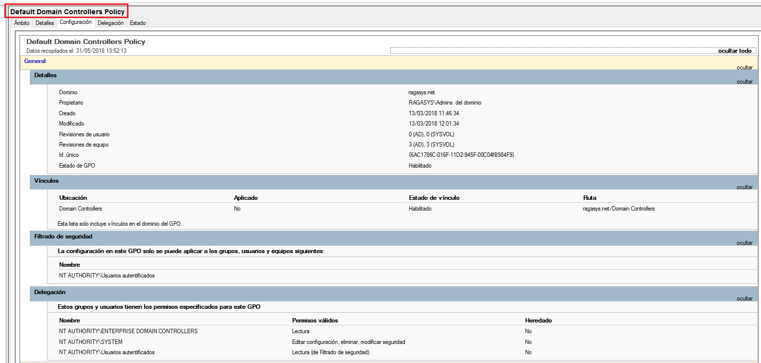Select the Configuración tab
Screen dimensions: 761x363
tap(75, 22)
